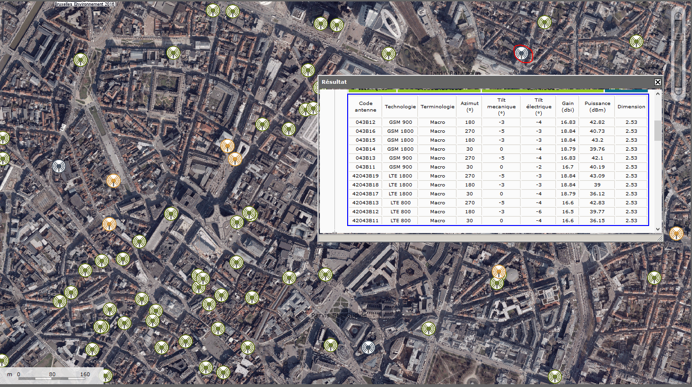Select antenna code 42043B12

click(366, 212)
